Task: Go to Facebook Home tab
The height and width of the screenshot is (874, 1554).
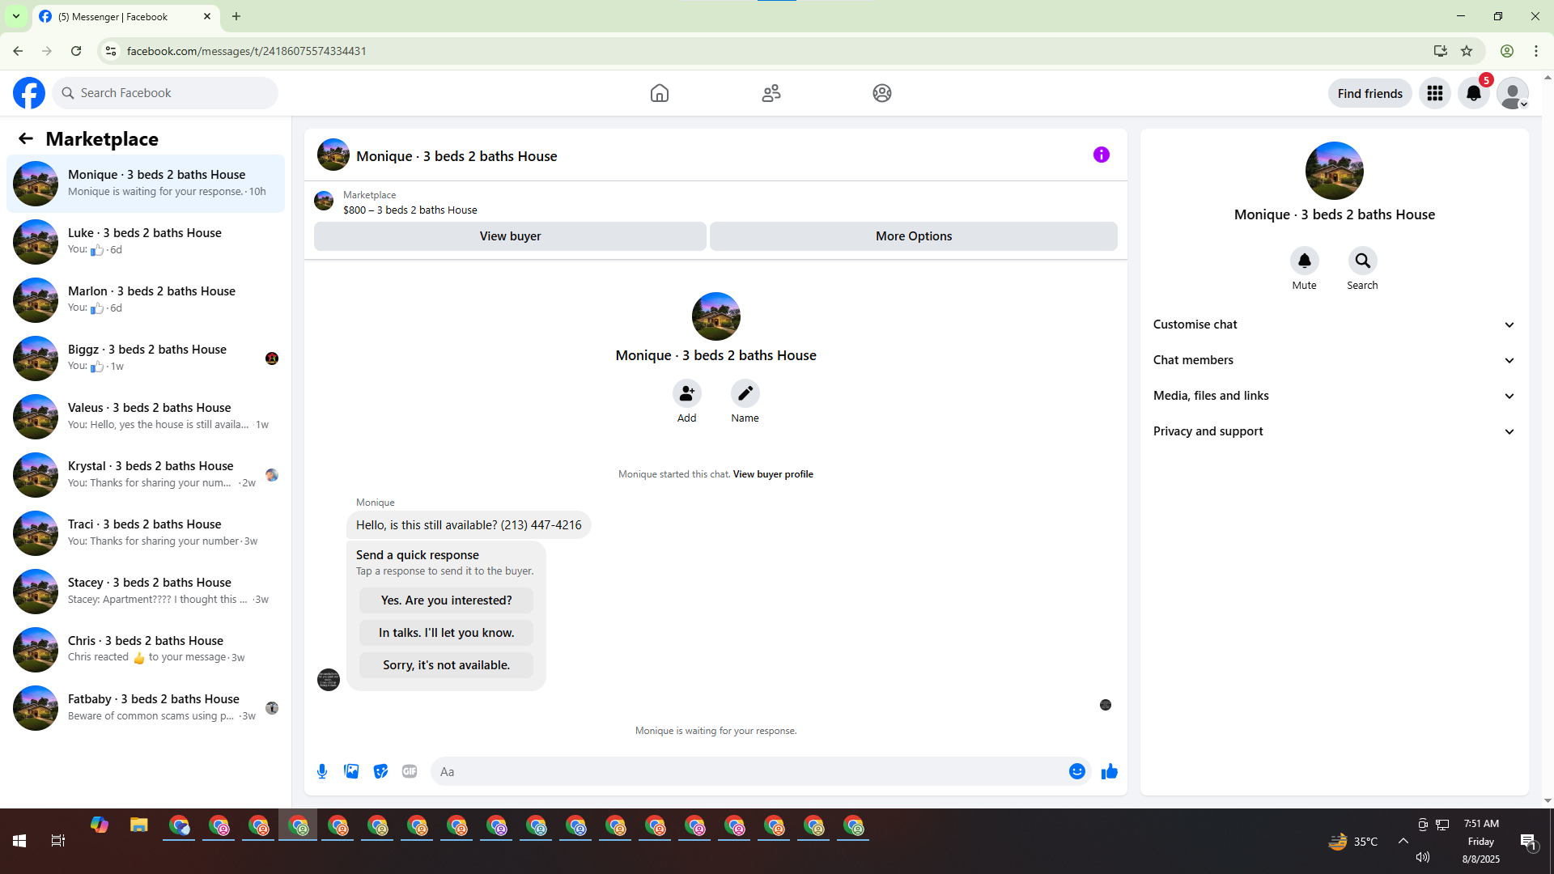Action: coord(659,93)
